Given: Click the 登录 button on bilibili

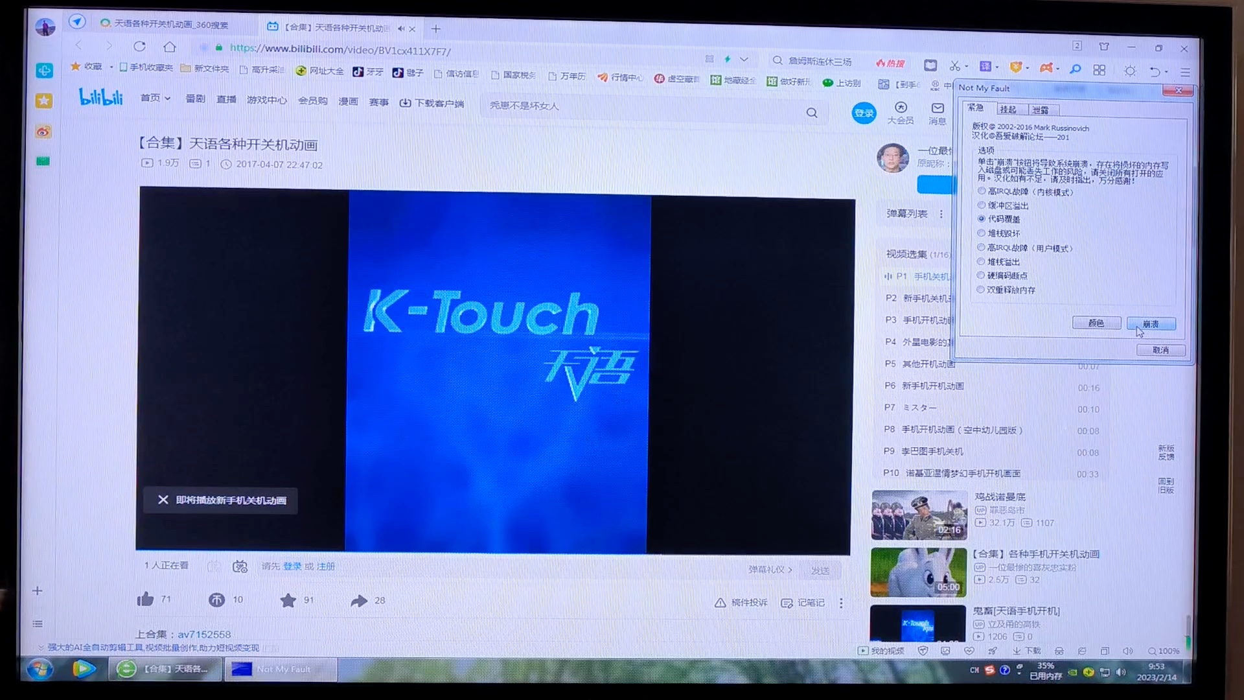Looking at the screenshot, I should pyautogui.click(x=863, y=113).
